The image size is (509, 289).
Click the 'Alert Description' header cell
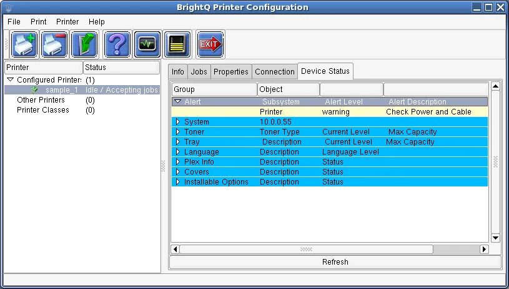click(x=417, y=102)
